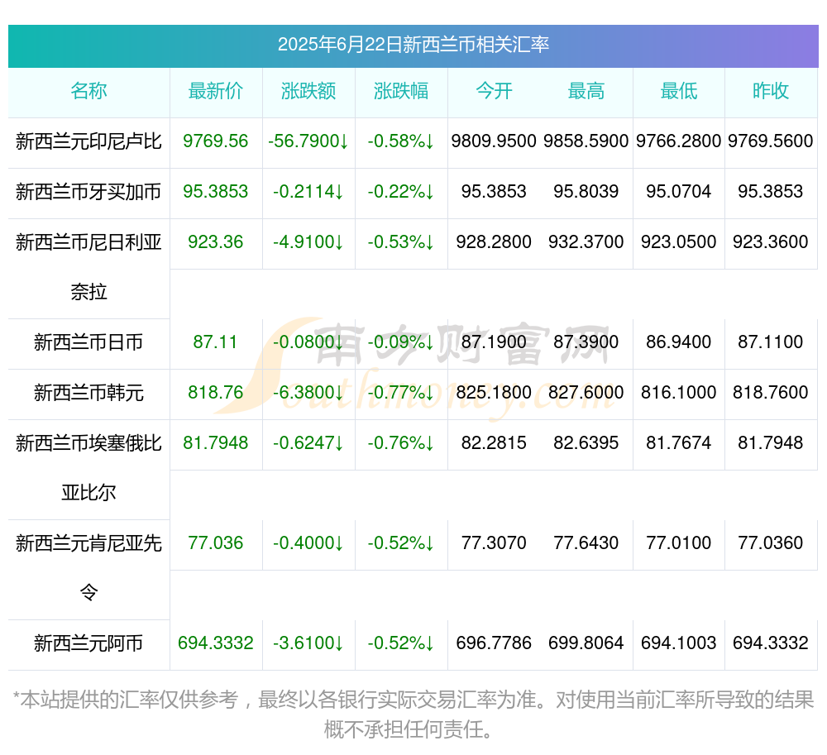Click the low value 694.1003

(x=679, y=643)
